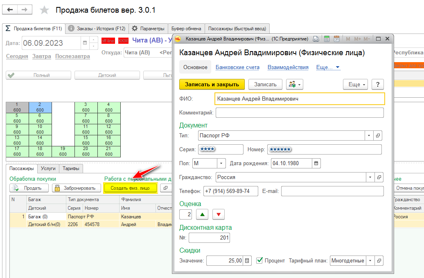The height and width of the screenshot is (278, 424).
Task: Decrease rating with red down arrow
Action: tap(218, 215)
